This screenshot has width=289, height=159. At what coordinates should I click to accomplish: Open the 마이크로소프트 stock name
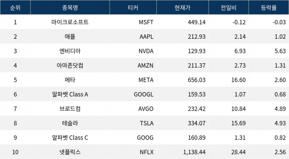tap(70, 22)
